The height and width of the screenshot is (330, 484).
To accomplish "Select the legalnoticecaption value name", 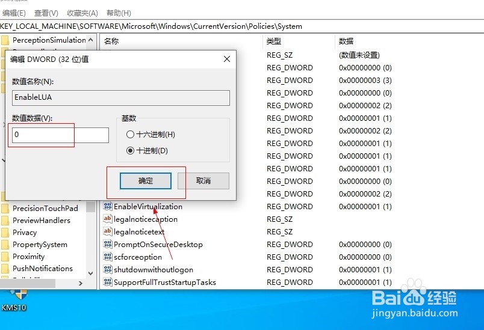I will pyautogui.click(x=146, y=219).
